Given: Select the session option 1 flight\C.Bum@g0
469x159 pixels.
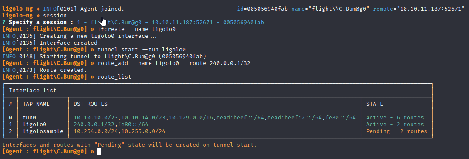Looking at the screenshot, I should [170, 23].
